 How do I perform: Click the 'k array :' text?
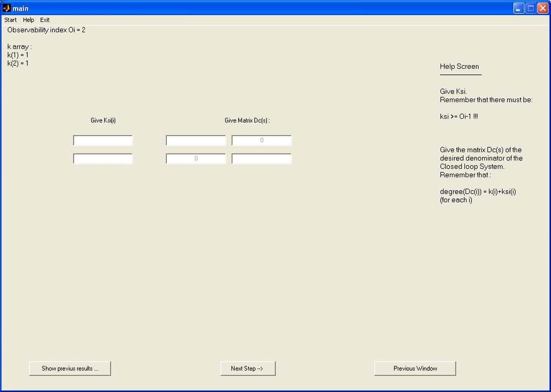point(19,47)
